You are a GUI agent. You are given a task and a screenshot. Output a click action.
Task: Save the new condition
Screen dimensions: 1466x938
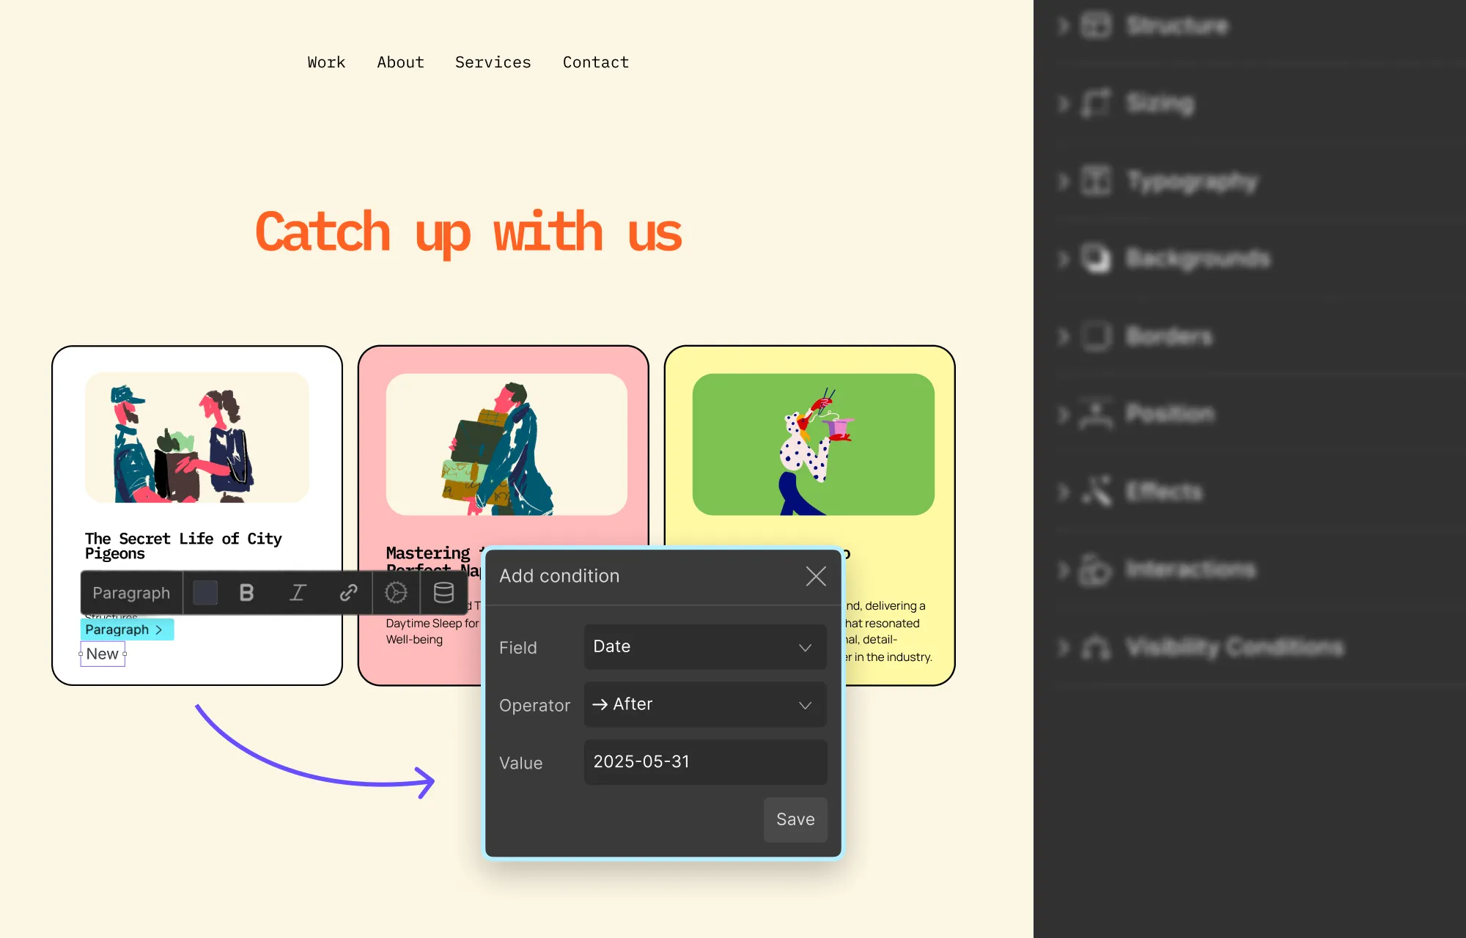click(795, 819)
